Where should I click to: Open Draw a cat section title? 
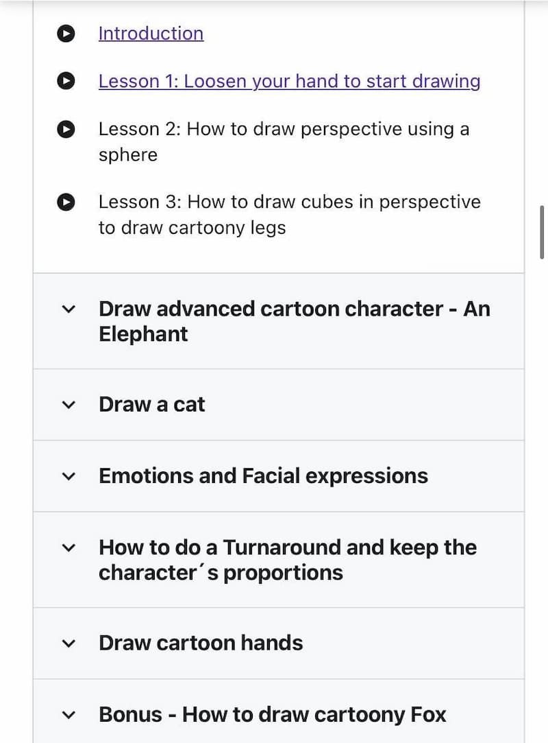coord(152,405)
